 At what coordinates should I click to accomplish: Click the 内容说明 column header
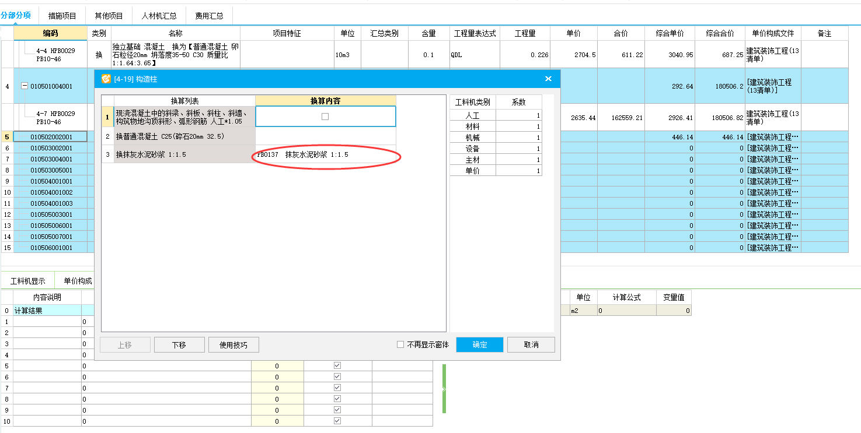tap(47, 297)
